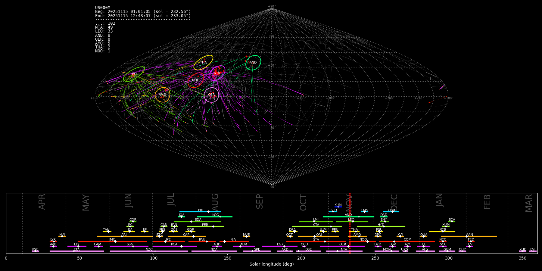Screen dimensions: 542x271
Task: Click the DSX purple bar in timeline
Action: (x=280, y=246)
